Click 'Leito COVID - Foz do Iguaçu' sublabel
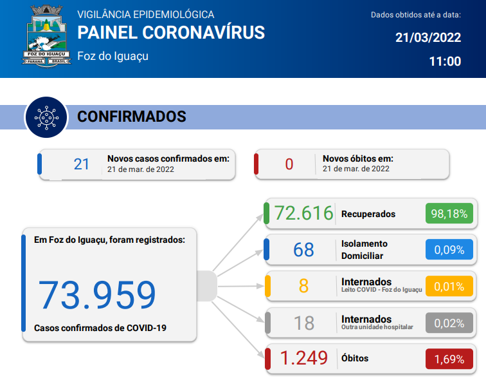 [382, 290]
